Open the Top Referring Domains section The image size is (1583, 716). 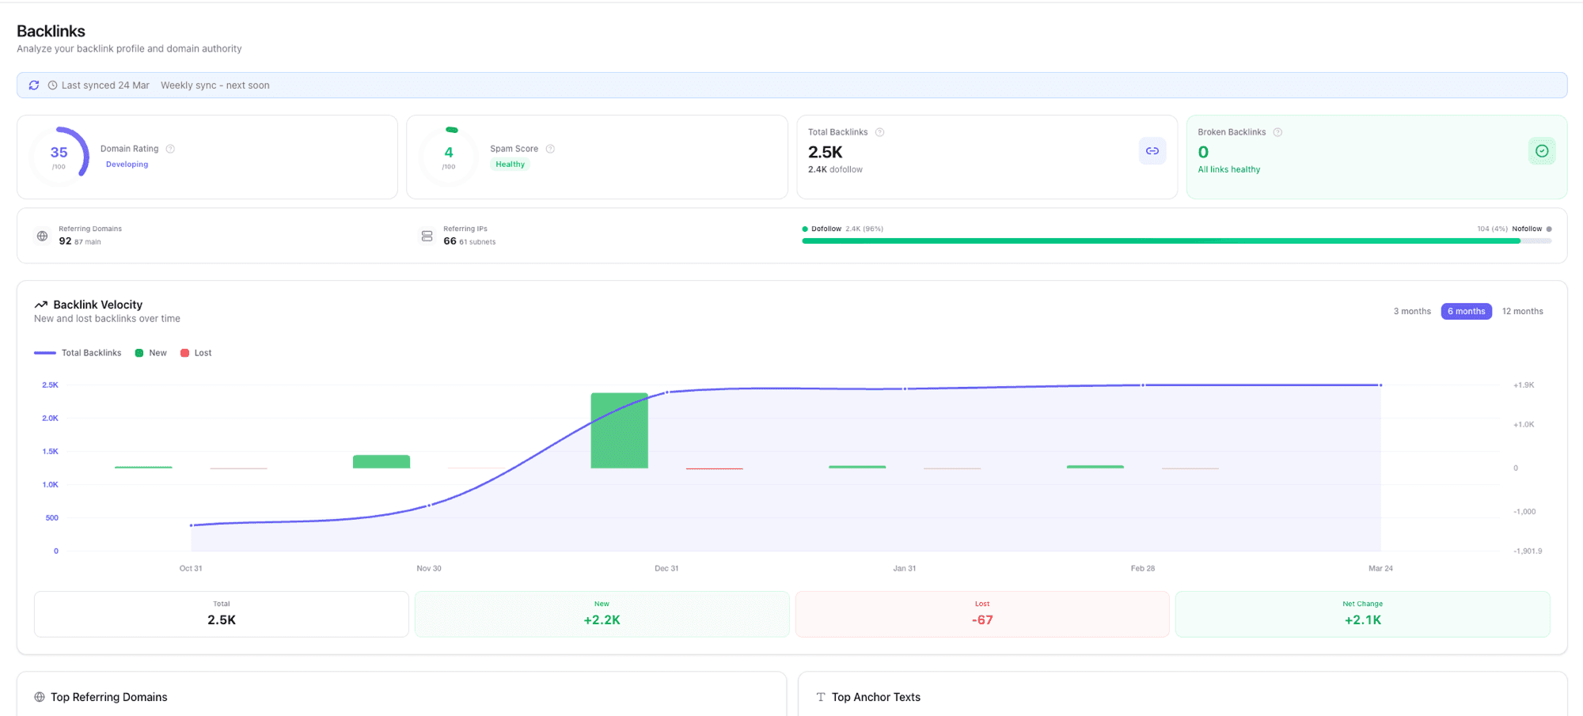(108, 696)
